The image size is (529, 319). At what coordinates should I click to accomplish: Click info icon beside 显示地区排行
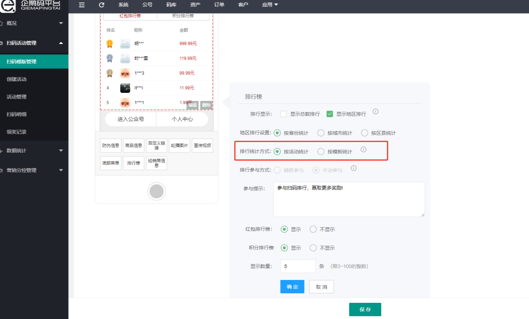point(376,111)
